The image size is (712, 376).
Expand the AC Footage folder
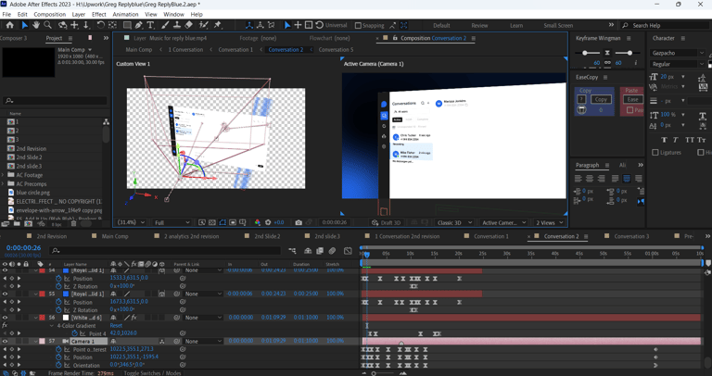(x=3, y=175)
